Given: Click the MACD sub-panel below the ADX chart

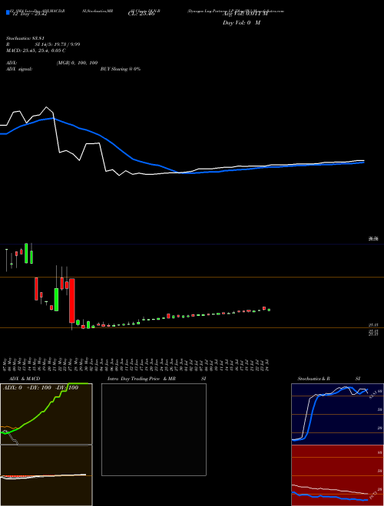Looking at the screenshot, I should (46, 475).
